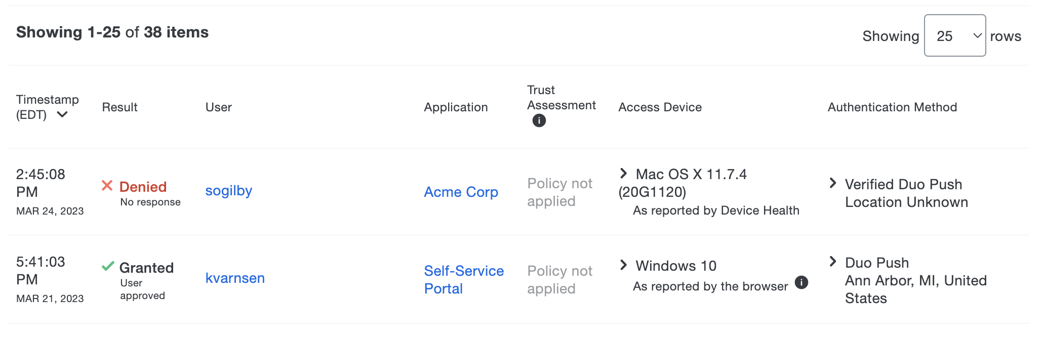Viewport: 1043px width, 337px height.
Task: Open user sogilby's profile
Action: click(229, 191)
